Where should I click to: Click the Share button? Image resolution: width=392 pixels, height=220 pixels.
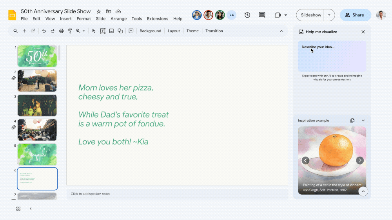(x=355, y=15)
